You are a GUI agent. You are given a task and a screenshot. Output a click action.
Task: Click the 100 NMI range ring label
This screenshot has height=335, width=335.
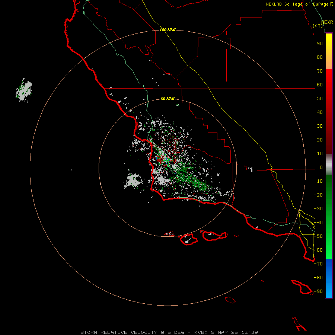coord(167,30)
